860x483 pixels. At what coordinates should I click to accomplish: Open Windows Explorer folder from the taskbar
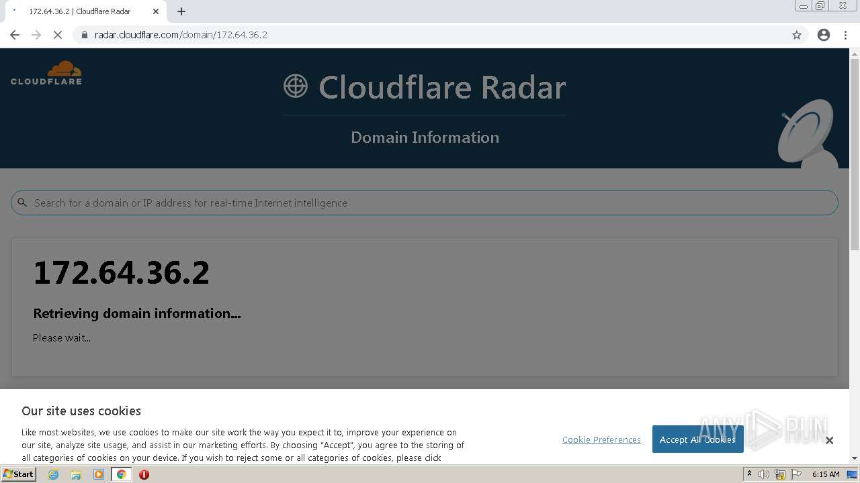(76, 474)
